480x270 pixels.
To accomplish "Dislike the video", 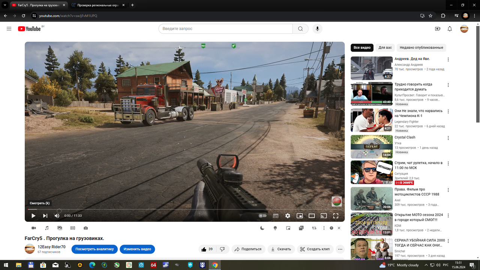I will point(222,249).
